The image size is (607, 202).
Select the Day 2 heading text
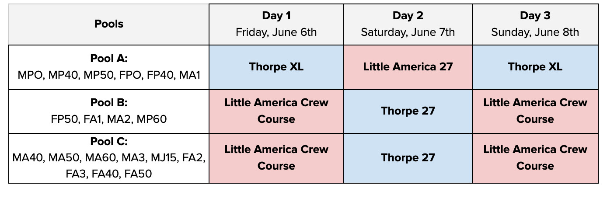coord(408,16)
